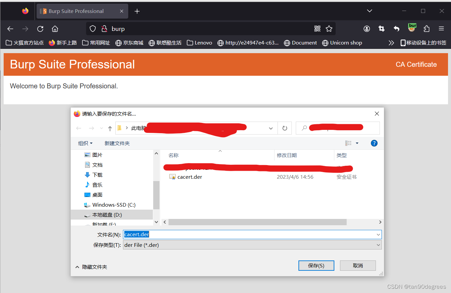Open view options dropdown arrow
Viewport: 451px width, 293px height.
pos(357,143)
